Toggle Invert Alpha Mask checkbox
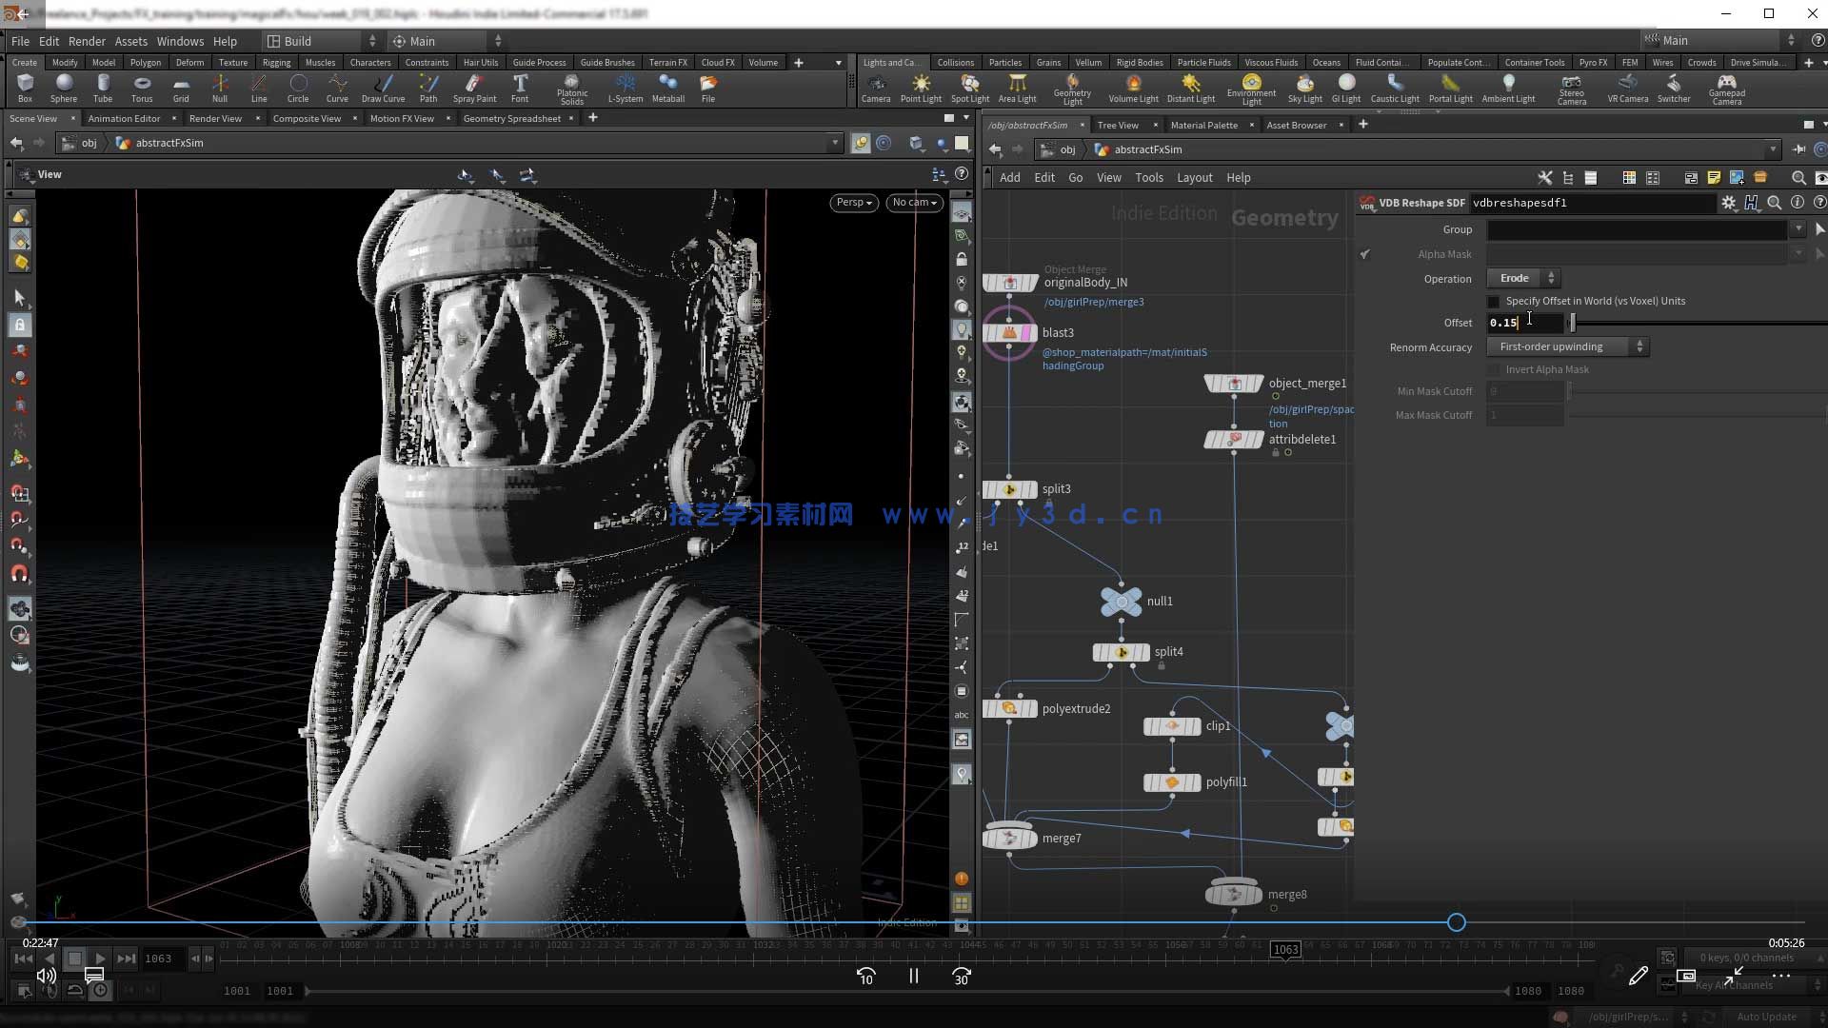 1494,370
